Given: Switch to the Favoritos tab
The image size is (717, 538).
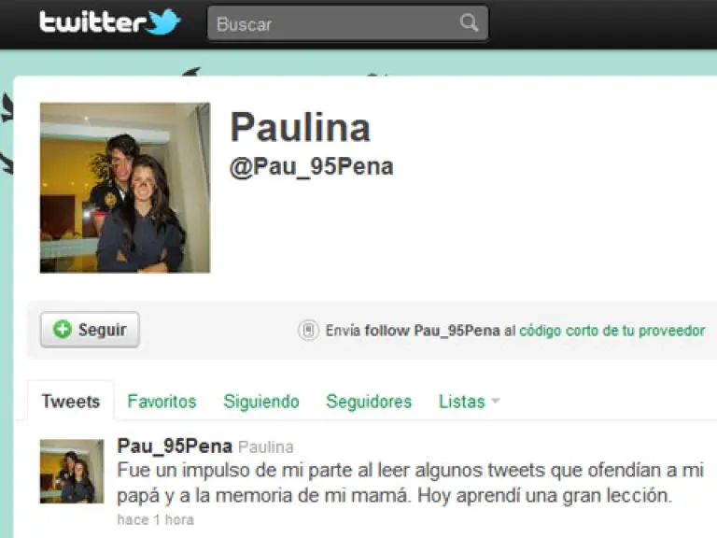Looking at the screenshot, I should (x=162, y=402).
